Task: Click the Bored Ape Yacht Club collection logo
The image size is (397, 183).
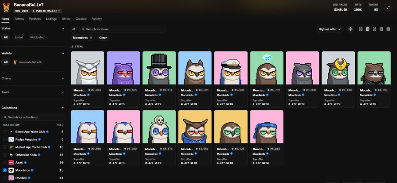Action: pos(11,132)
